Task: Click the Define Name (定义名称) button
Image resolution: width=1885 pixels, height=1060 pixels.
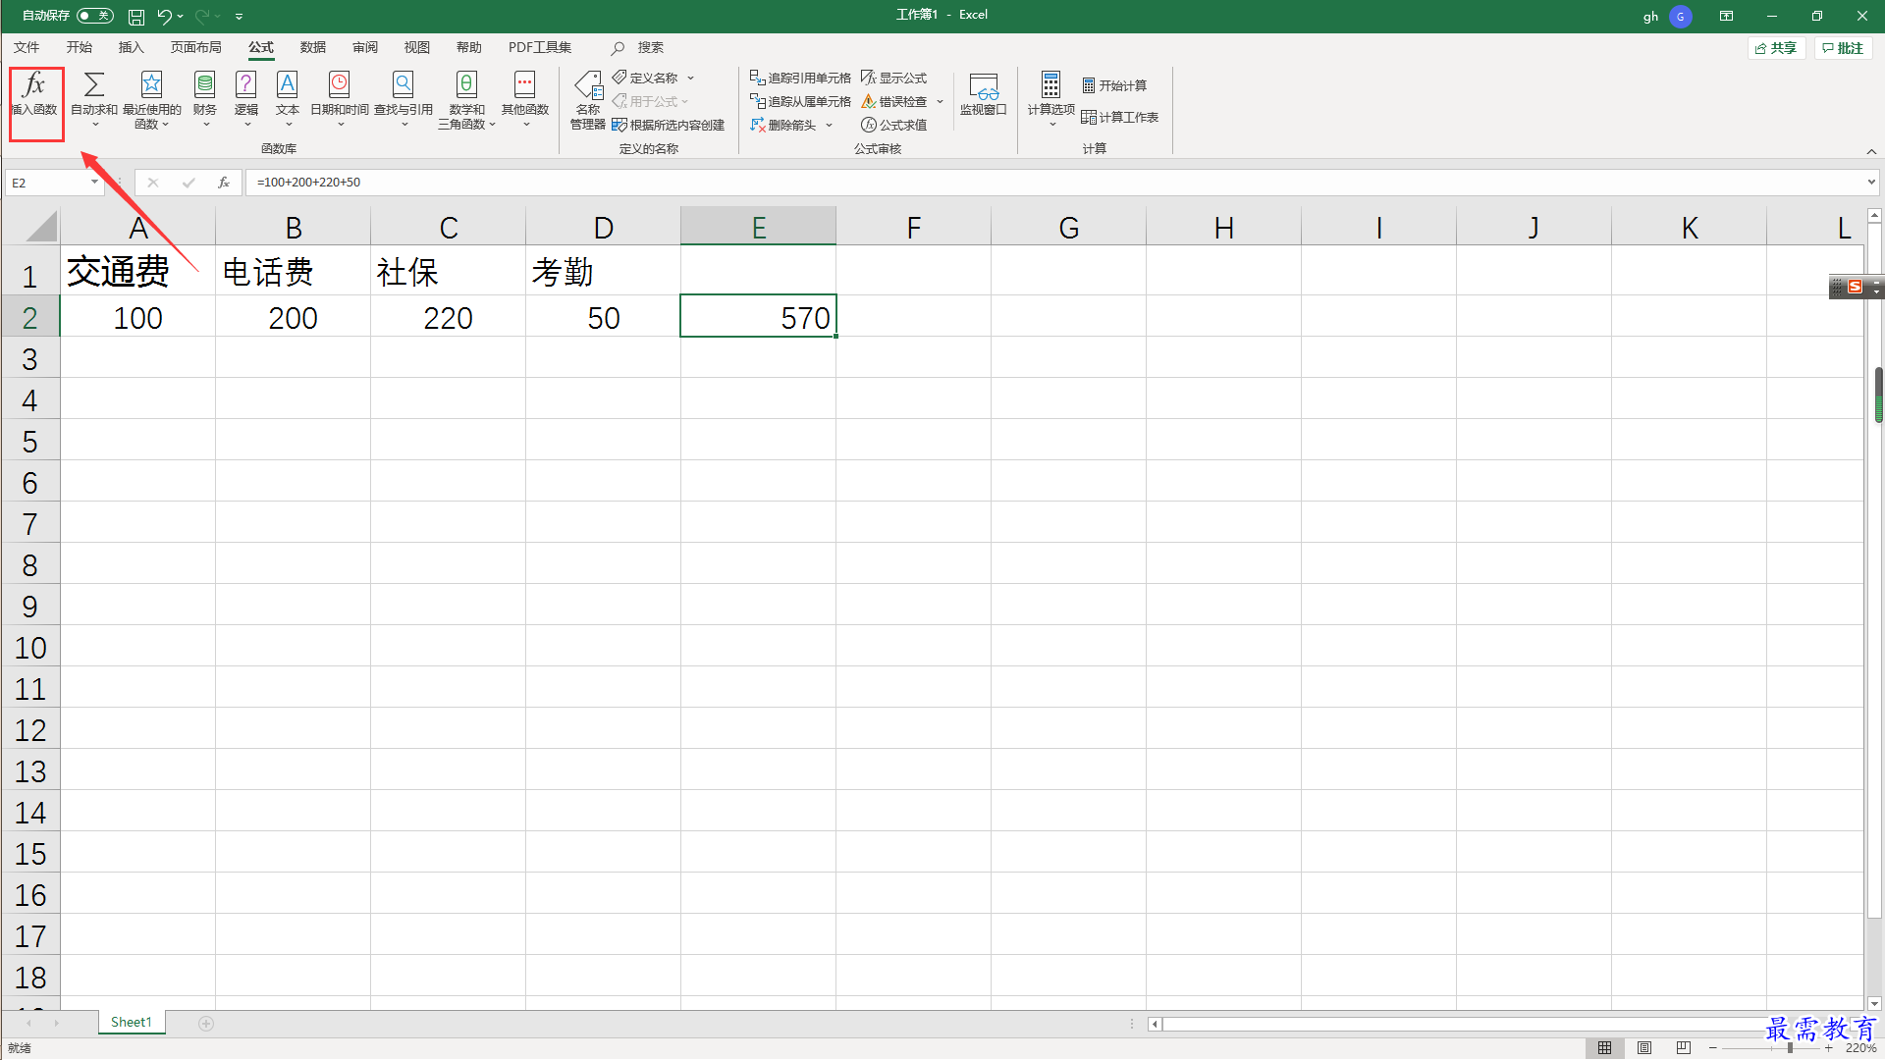Action: click(x=646, y=78)
